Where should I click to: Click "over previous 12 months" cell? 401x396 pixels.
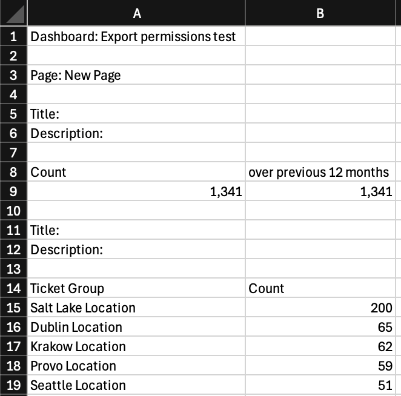(320, 172)
